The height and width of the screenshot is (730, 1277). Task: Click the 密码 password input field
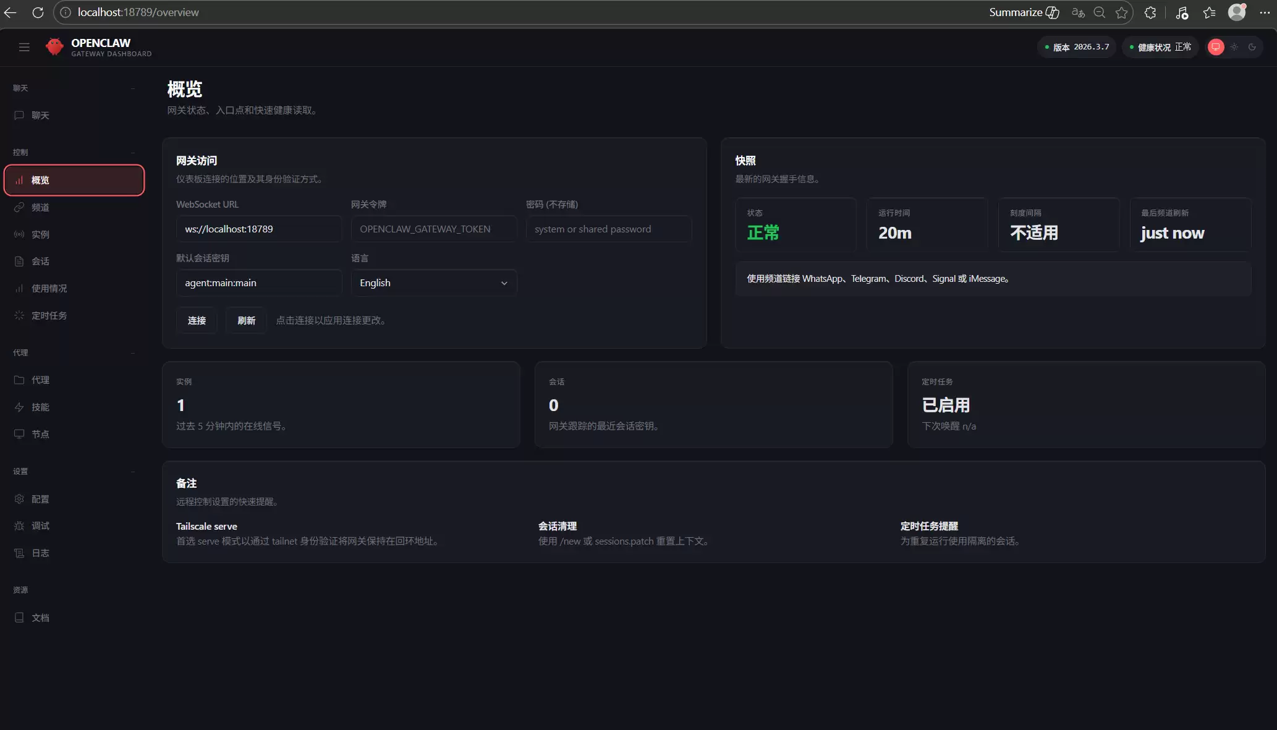point(608,229)
